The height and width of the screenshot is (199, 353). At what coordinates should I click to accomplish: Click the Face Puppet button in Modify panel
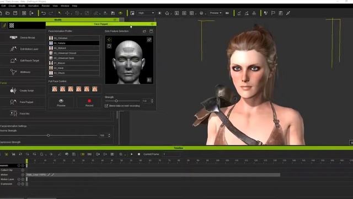[x=23, y=102]
